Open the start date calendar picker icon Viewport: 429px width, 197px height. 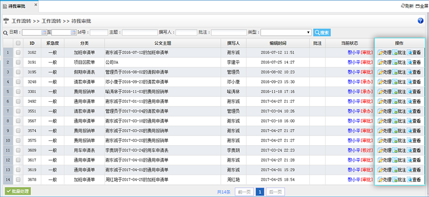[x=43, y=33]
